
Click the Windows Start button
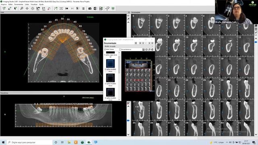coord(3,142)
